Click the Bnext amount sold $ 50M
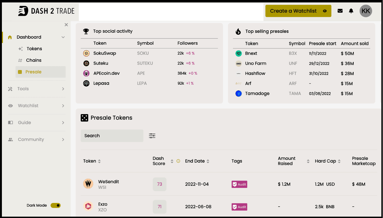The height and width of the screenshot is (218, 383). tap(347, 53)
